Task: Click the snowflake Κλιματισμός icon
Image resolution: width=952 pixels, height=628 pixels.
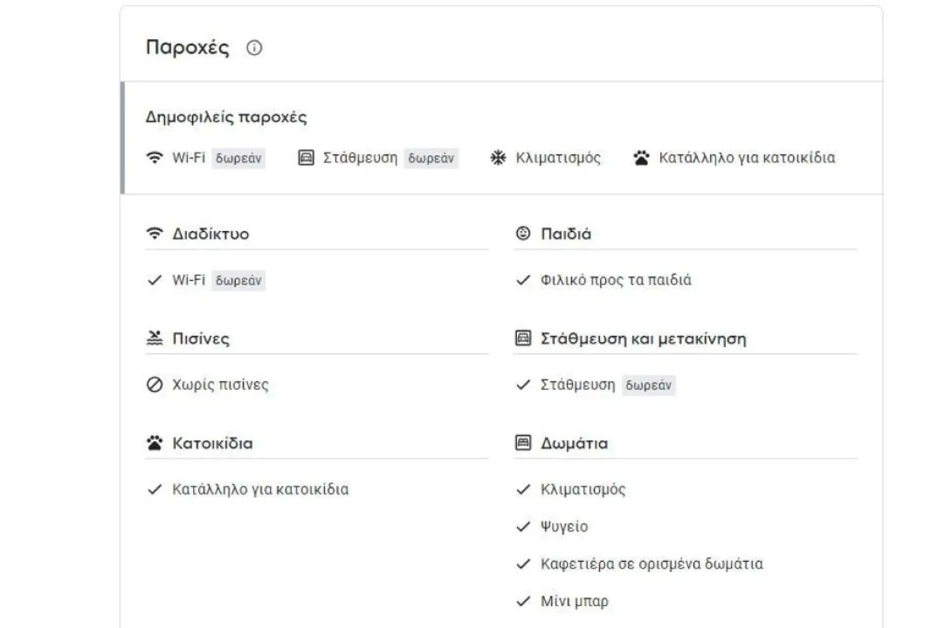Action: pyautogui.click(x=499, y=158)
